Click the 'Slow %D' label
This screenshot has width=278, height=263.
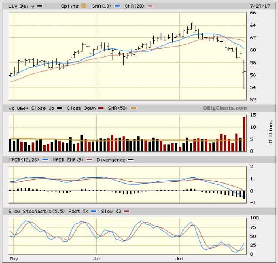(111, 212)
